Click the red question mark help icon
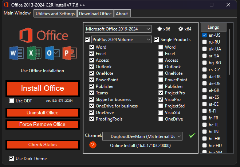This screenshot has width=240, height=167. [x=93, y=145]
